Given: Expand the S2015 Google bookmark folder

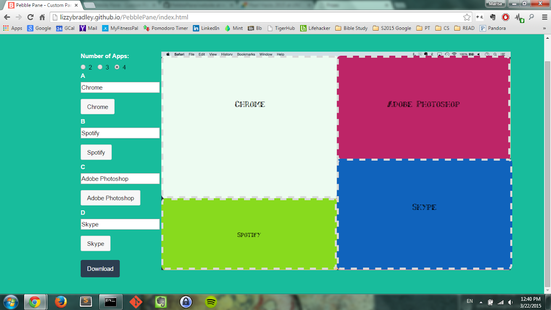Looking at the screenshot, I should click(x=392, y=28).
